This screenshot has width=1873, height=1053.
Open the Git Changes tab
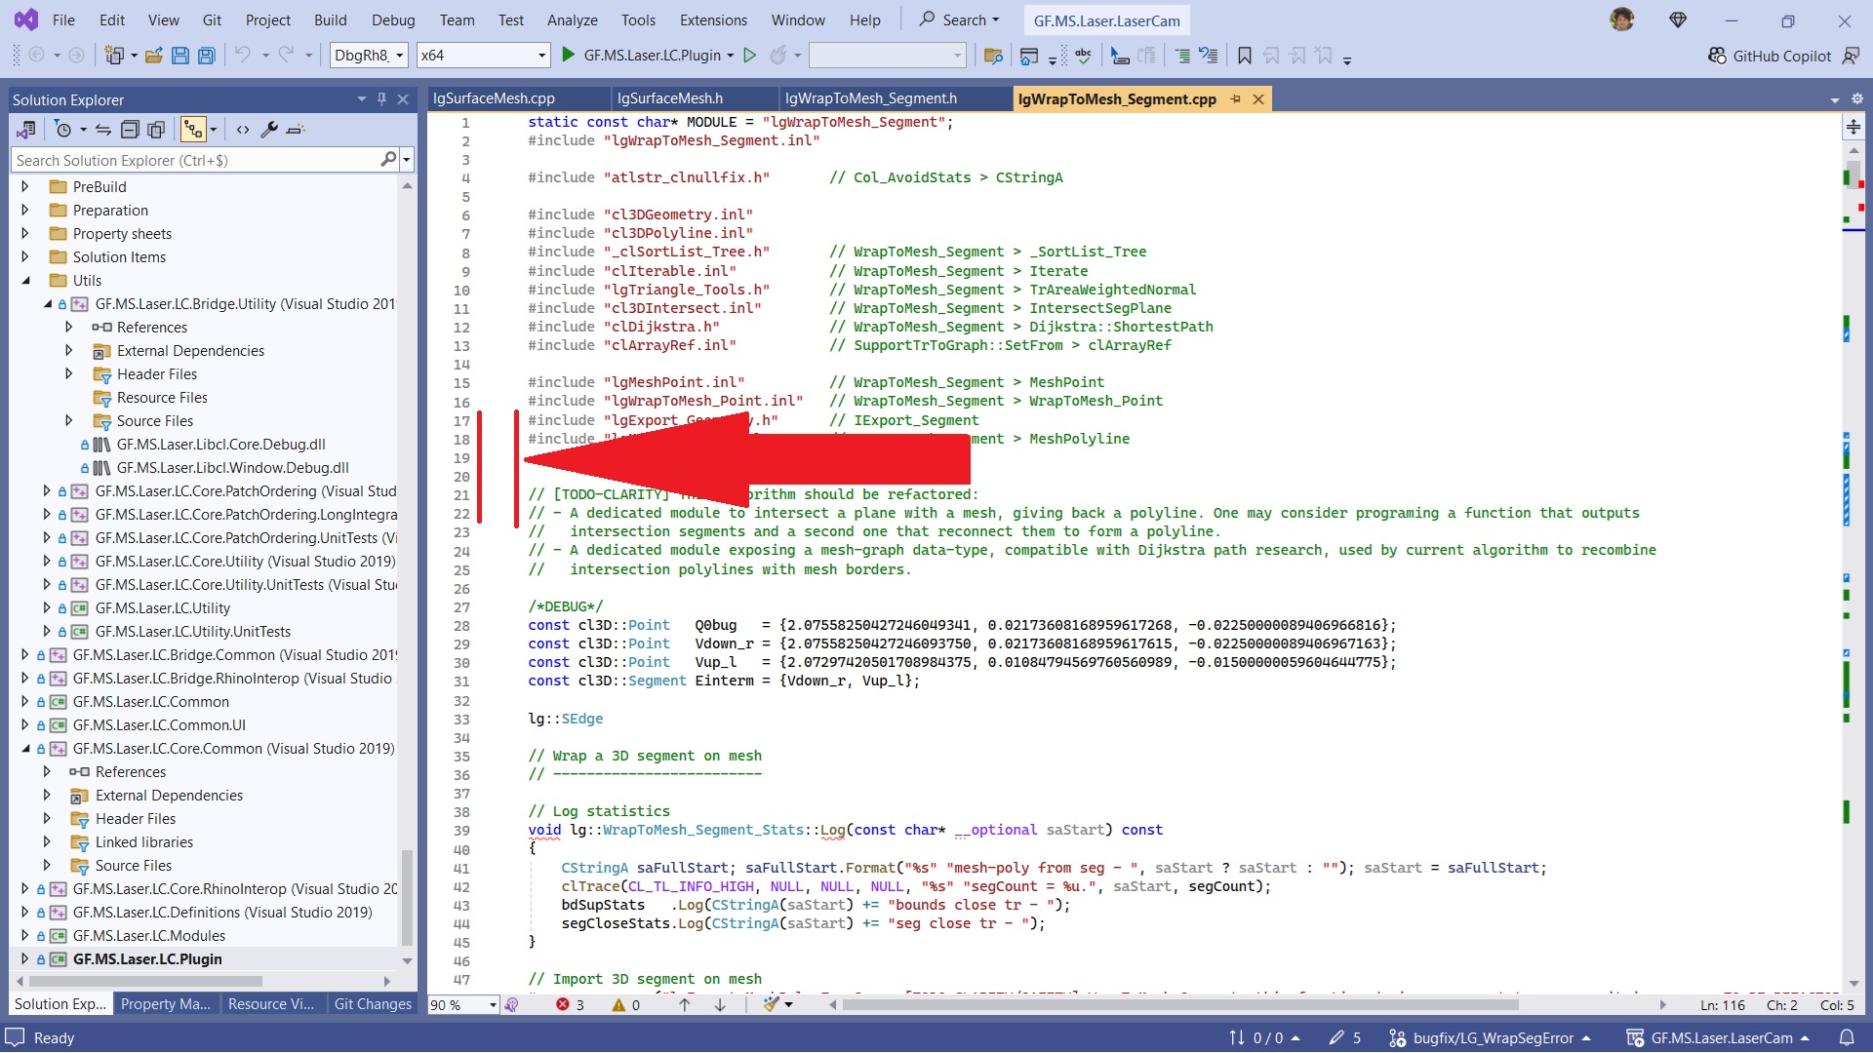[x=373, y=1004]
